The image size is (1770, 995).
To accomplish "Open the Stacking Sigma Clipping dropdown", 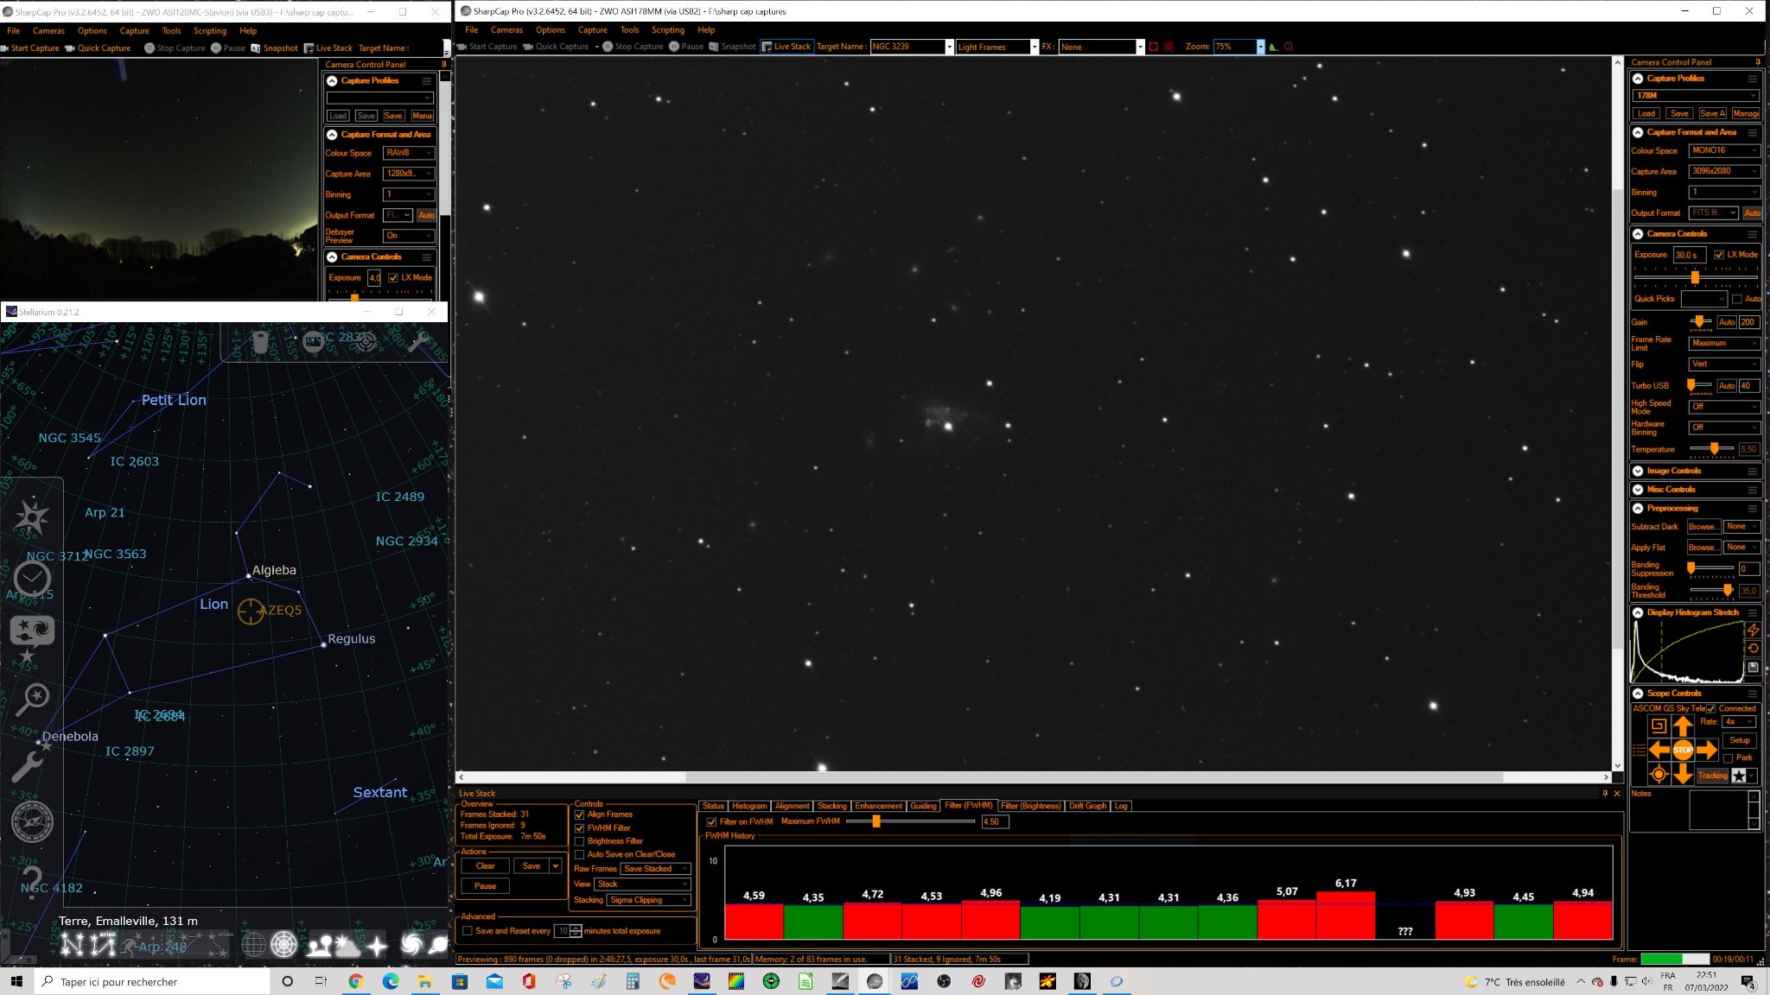I will click(649, 900).
